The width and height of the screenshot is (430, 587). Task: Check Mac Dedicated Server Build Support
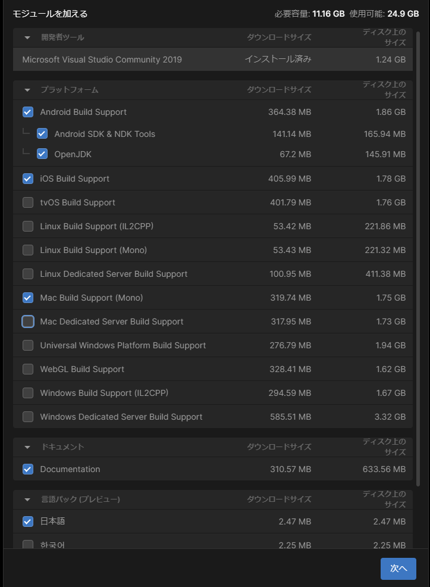pos(28,321)
